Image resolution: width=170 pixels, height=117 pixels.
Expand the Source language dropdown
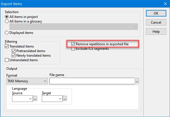[x=22, y=98]
